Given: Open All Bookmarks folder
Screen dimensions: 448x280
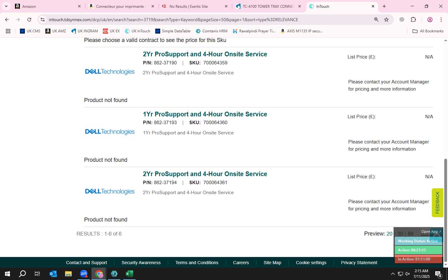Looking at the screenshot, I should tap(428, 31).
